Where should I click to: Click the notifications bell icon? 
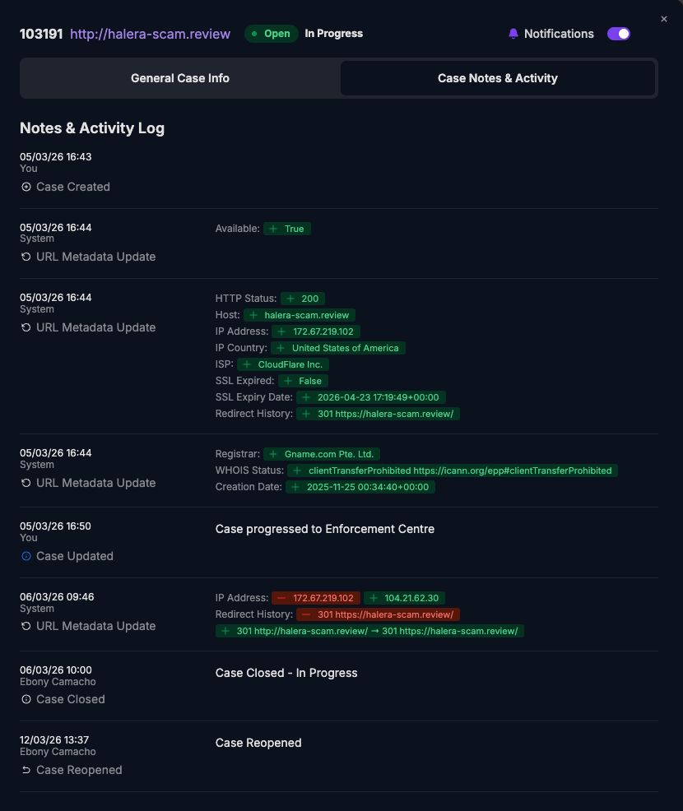pyautogui.click(x=513, y=34)
